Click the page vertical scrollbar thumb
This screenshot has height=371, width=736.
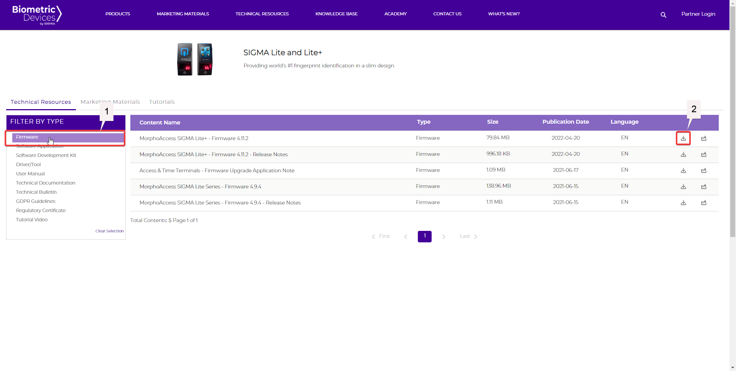(733, 121)
